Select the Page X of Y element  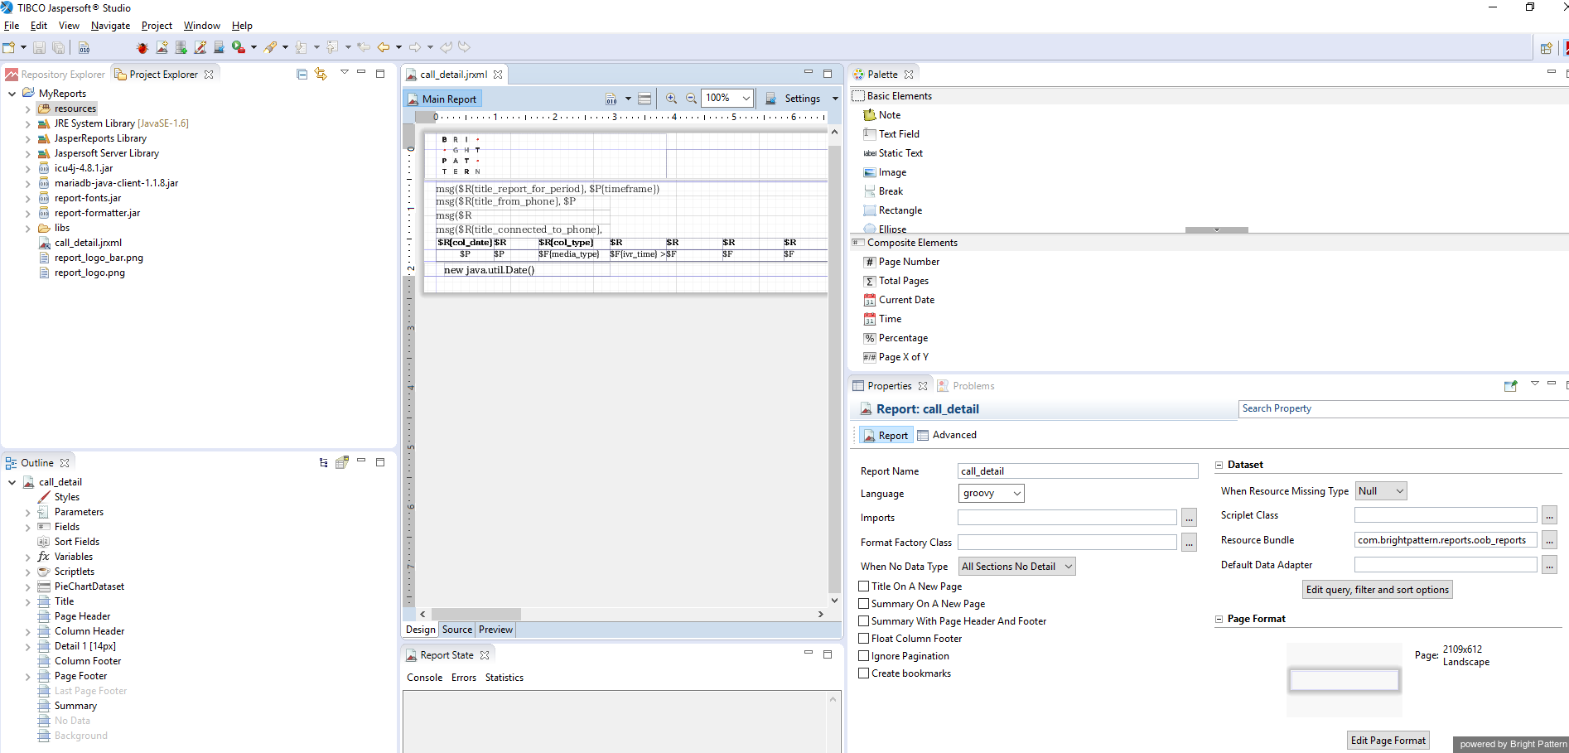[896, 357]
